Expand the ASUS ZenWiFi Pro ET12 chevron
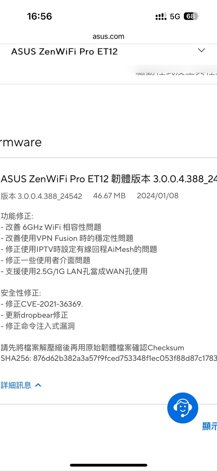Viewport: 217px width, 471px height. (x=201, y=50)
